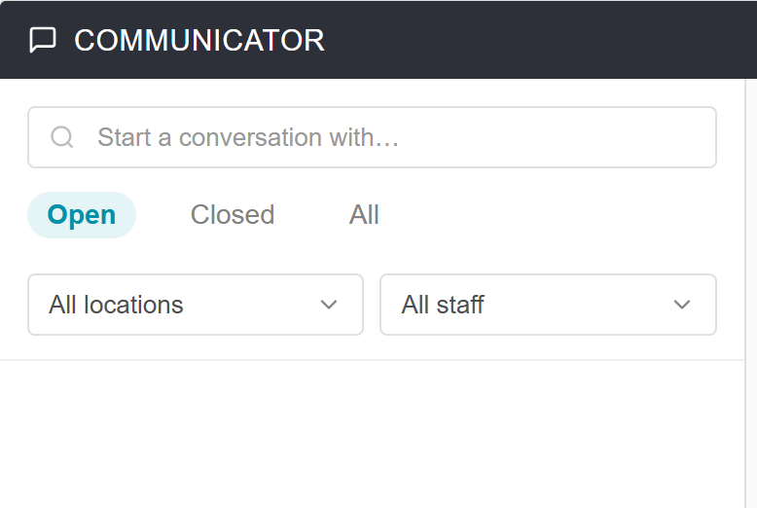
Task: Click the empty conversation list area
Action: pos(372,435)
